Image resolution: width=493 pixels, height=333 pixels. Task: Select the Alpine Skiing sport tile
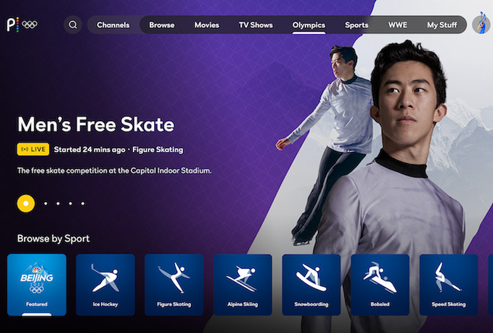[x=243, y=284]
